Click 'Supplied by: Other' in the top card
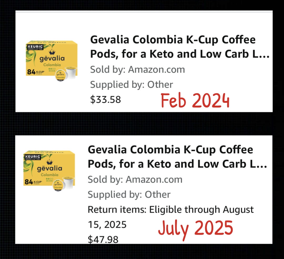 (x=131, y=85)
